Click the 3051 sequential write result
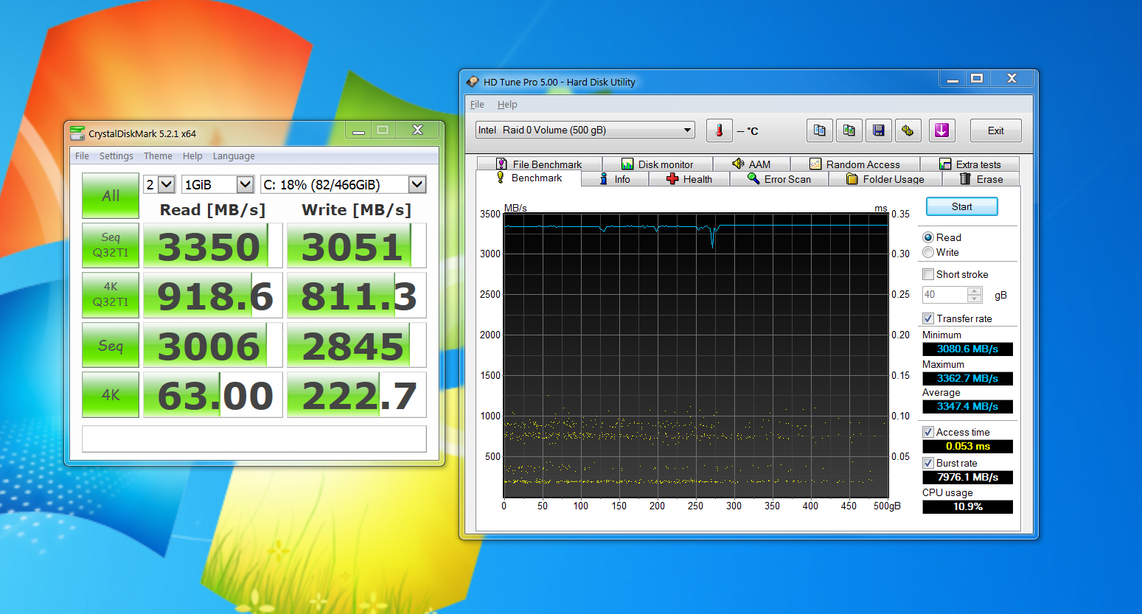 [357, 245]
